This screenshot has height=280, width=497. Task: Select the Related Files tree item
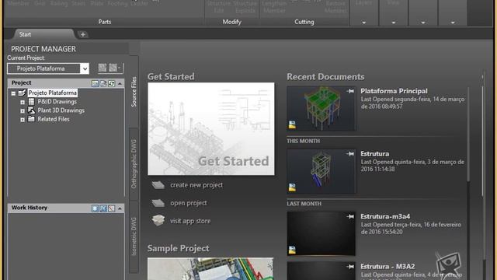pos(54,119)
